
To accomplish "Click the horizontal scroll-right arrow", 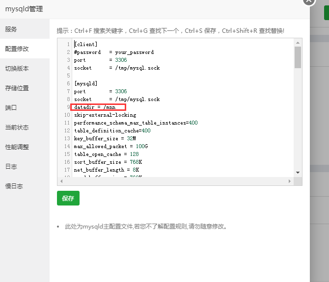I will coord(290,181).
